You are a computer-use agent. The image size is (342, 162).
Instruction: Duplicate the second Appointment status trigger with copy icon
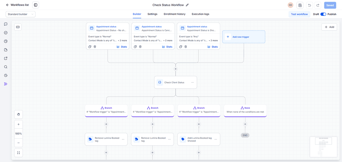(x=135, y=47)
